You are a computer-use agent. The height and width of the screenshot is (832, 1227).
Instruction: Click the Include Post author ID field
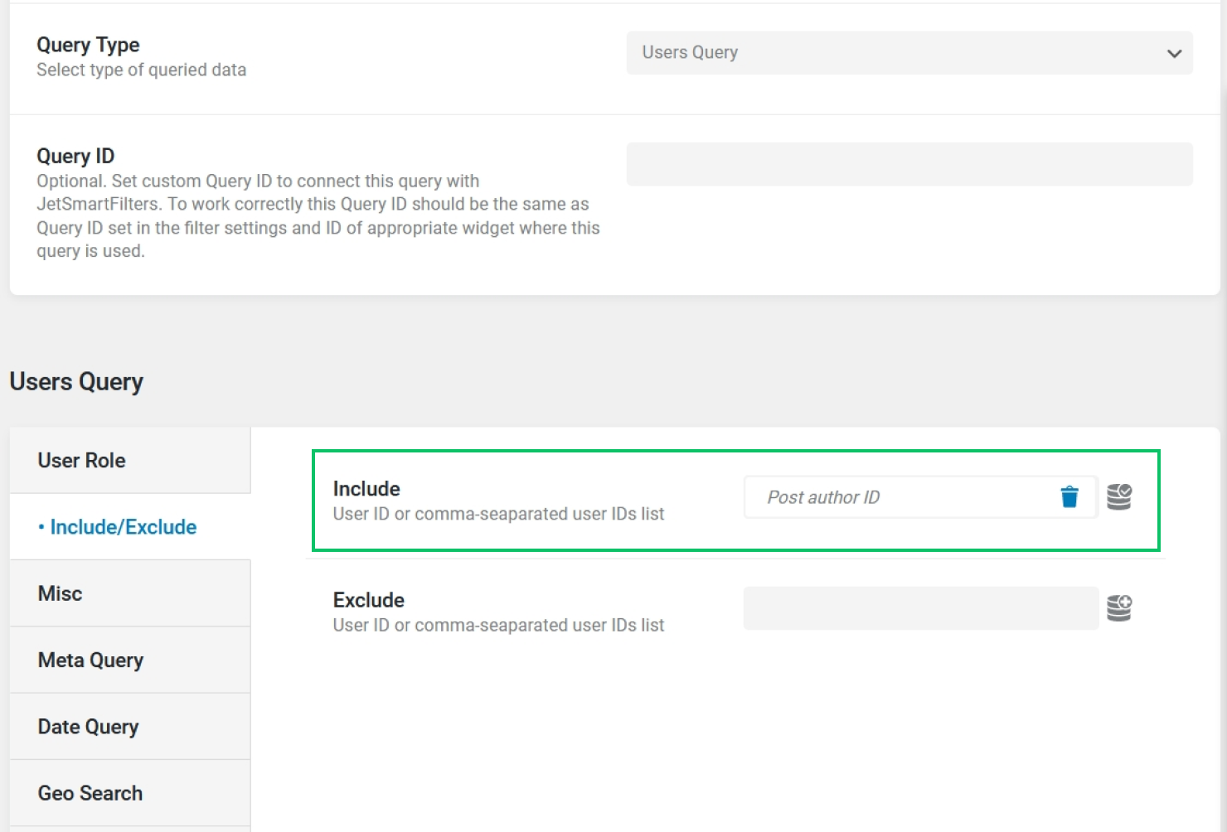pyautogui.click(x=920, y=497)
